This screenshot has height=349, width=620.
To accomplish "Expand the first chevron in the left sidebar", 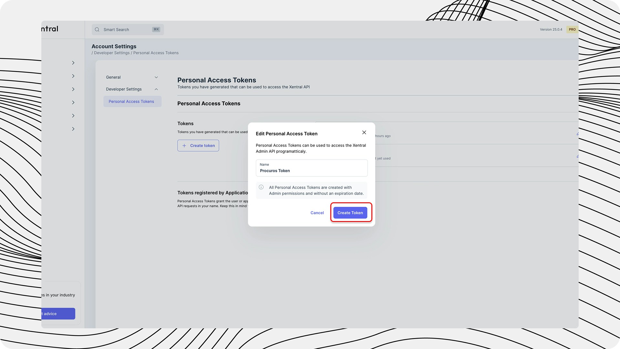I will [73, 63].
